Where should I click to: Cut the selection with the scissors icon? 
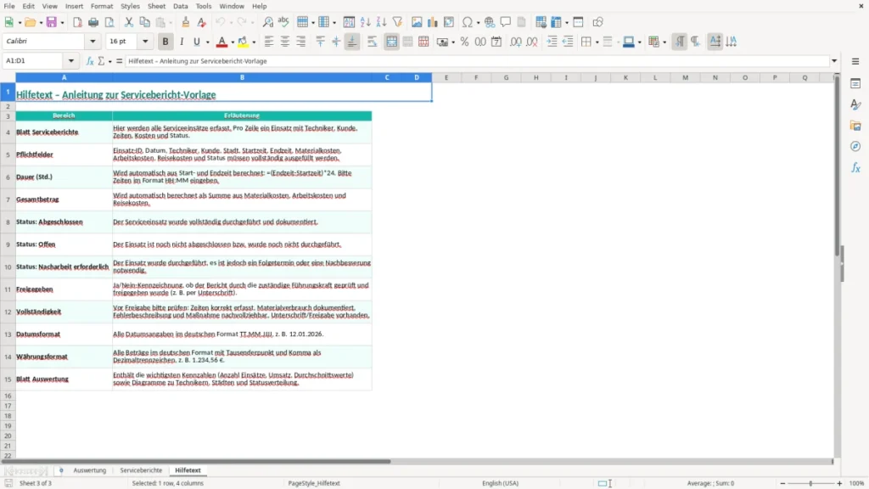coord(129,22)
